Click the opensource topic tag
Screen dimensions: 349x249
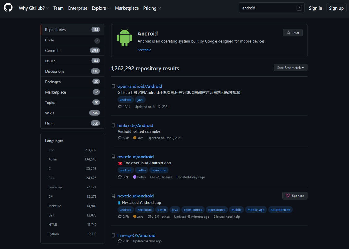(x=217, y=210)
